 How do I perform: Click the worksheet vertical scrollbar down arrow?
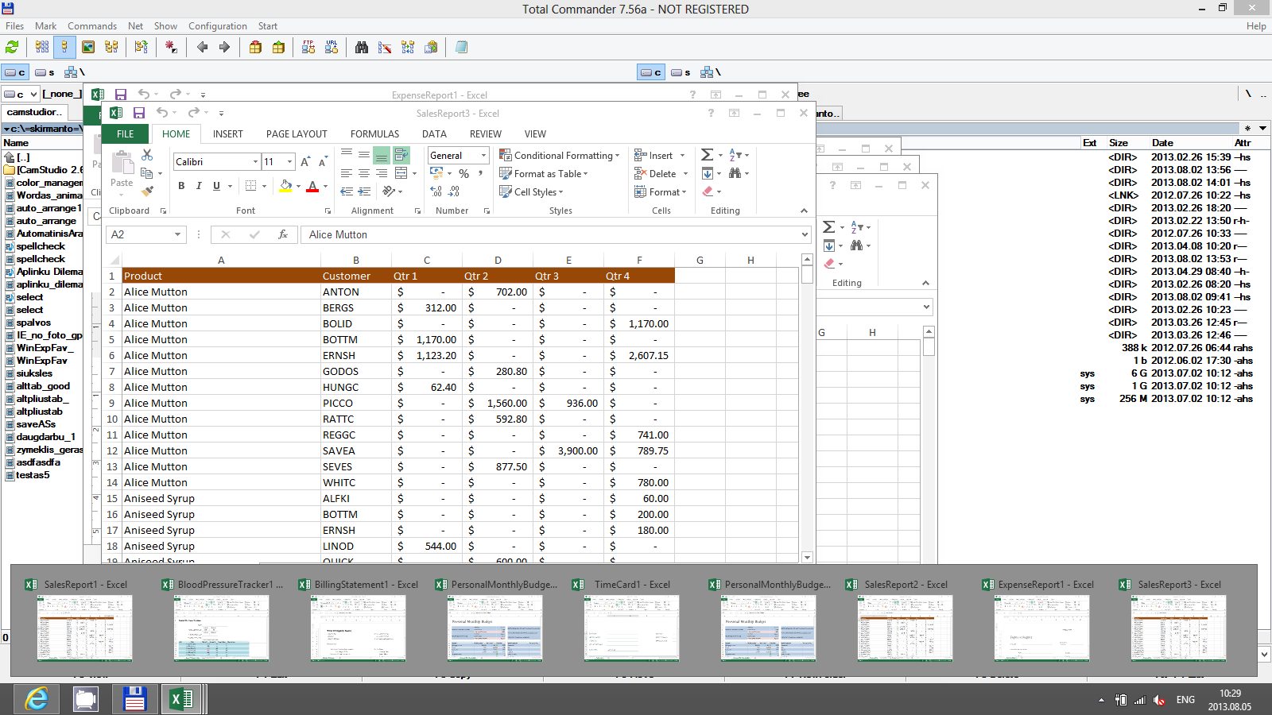point(807,558)
